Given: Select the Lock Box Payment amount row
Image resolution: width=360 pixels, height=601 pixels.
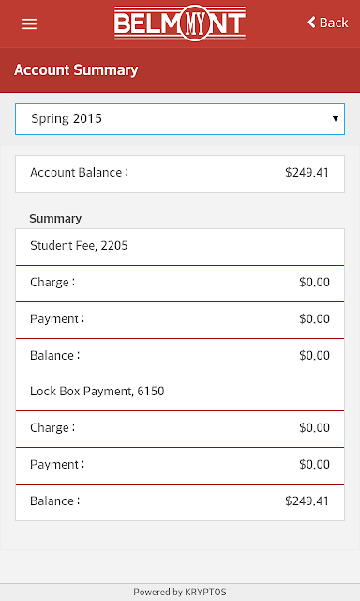Looking at the screenshot, I should click(x=180, y=466).
